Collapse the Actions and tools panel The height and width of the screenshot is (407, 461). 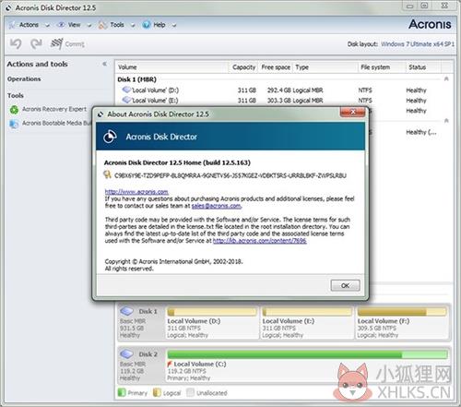pos(104,64)
